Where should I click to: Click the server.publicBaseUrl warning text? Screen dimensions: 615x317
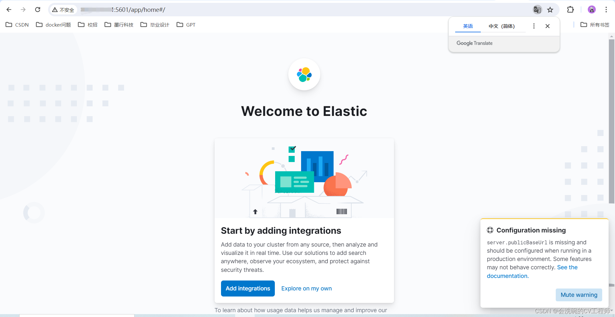pyautogui.click(x=517, y=242)
